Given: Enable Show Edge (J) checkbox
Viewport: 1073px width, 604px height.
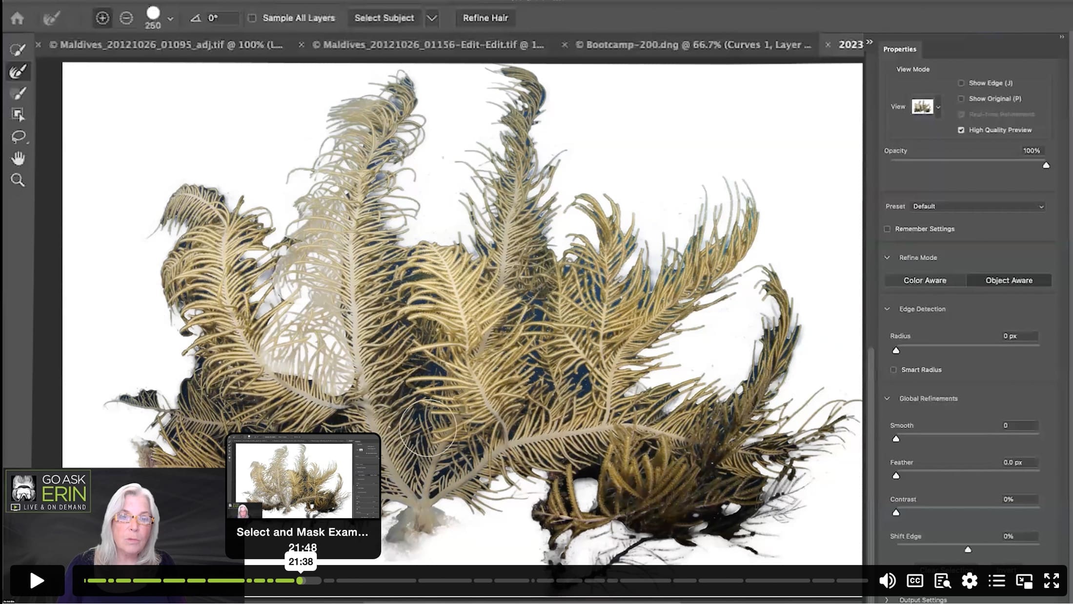Looking at the screenshot, I should coord(961,83).
